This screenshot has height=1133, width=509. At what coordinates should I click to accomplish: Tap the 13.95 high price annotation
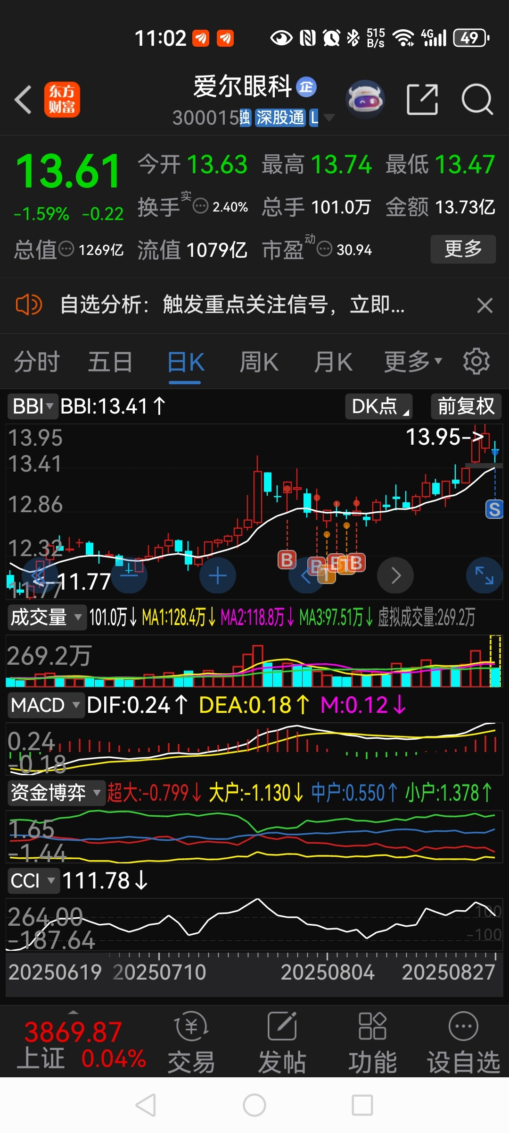coord(444,437)
